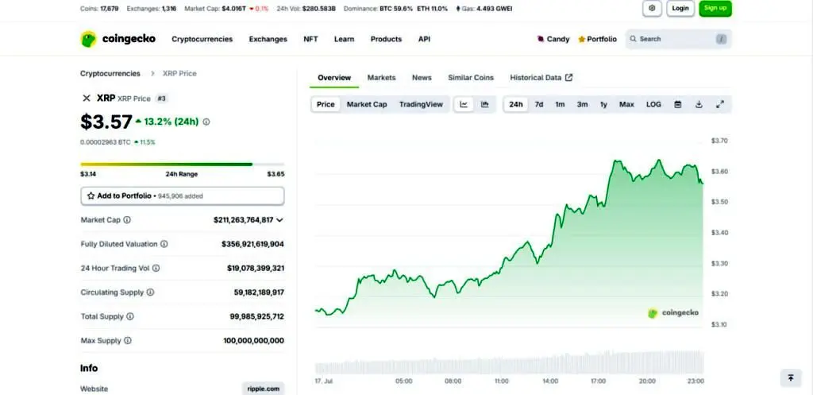Select the Max time range
The image size is (813, 395).
pos(626,104)
